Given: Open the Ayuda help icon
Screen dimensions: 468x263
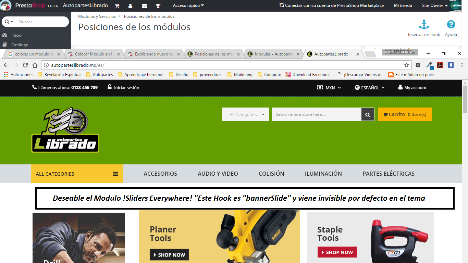Looking at the screenshot, I should click(451, 24).
